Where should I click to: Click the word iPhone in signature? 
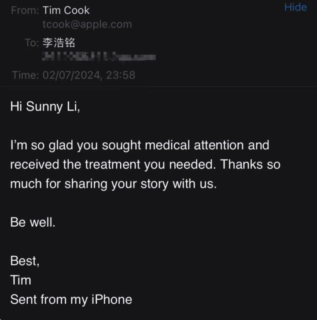click(111, 300)
